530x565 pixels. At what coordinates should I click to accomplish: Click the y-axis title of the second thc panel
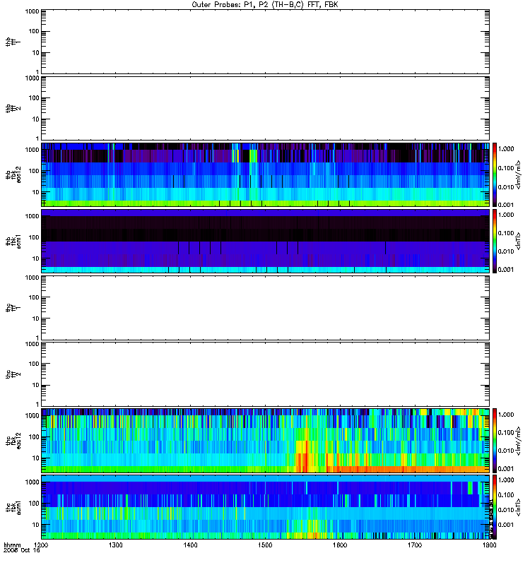[13, 374]
